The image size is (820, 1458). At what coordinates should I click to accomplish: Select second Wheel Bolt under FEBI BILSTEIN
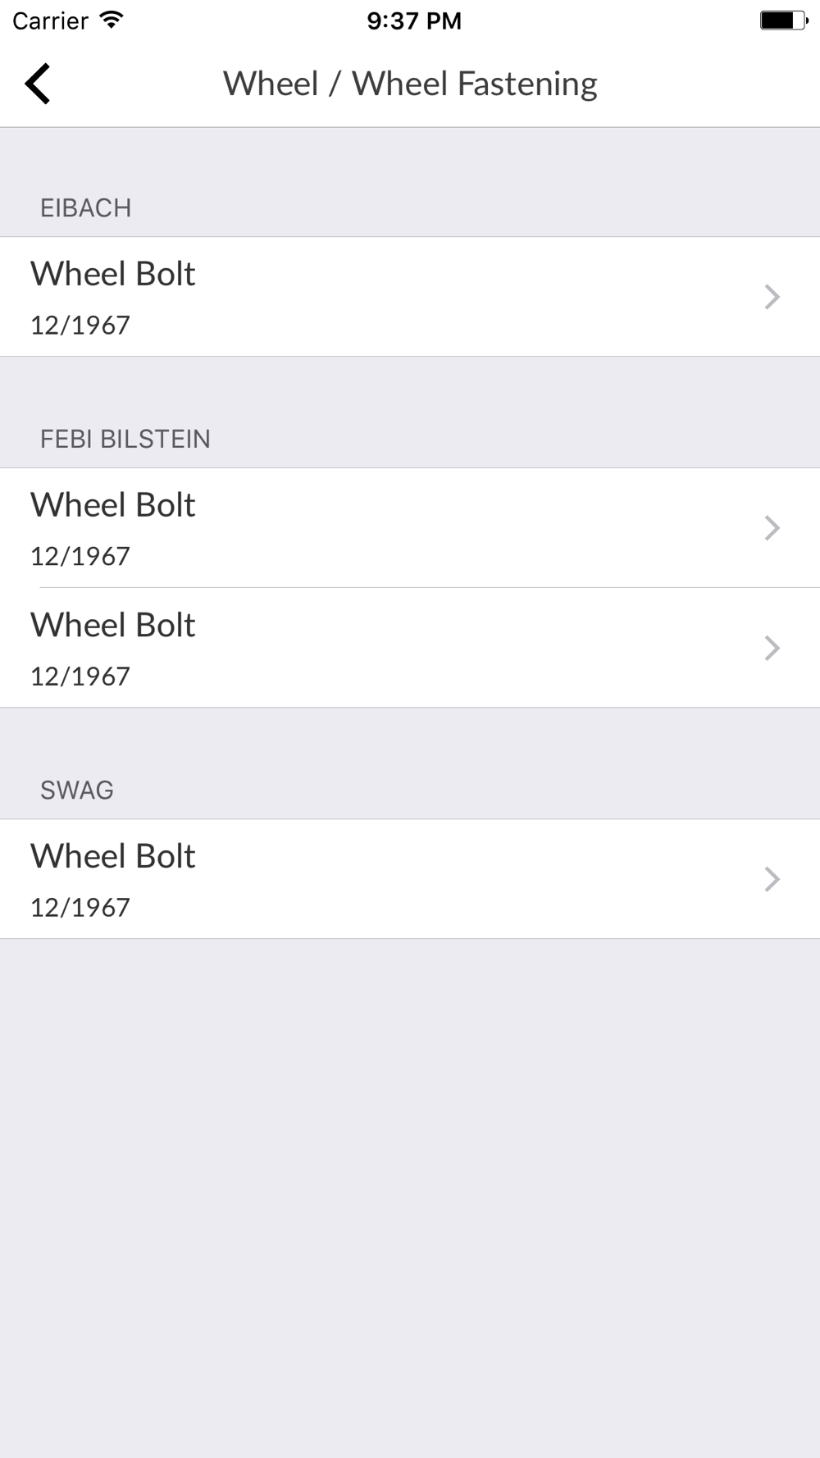[x=410, y=648]
